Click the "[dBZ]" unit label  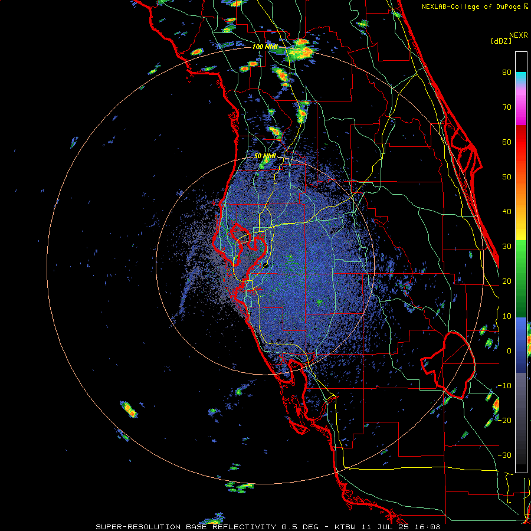click(501, 41)
